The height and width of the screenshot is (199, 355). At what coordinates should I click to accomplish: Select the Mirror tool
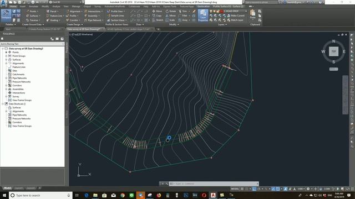point(170,15)
